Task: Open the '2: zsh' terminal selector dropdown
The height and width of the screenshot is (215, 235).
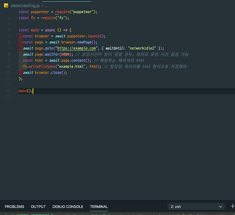Action: pos(196,207)
